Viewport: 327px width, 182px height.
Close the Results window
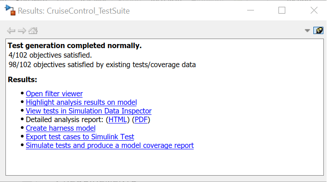(314, 10)
